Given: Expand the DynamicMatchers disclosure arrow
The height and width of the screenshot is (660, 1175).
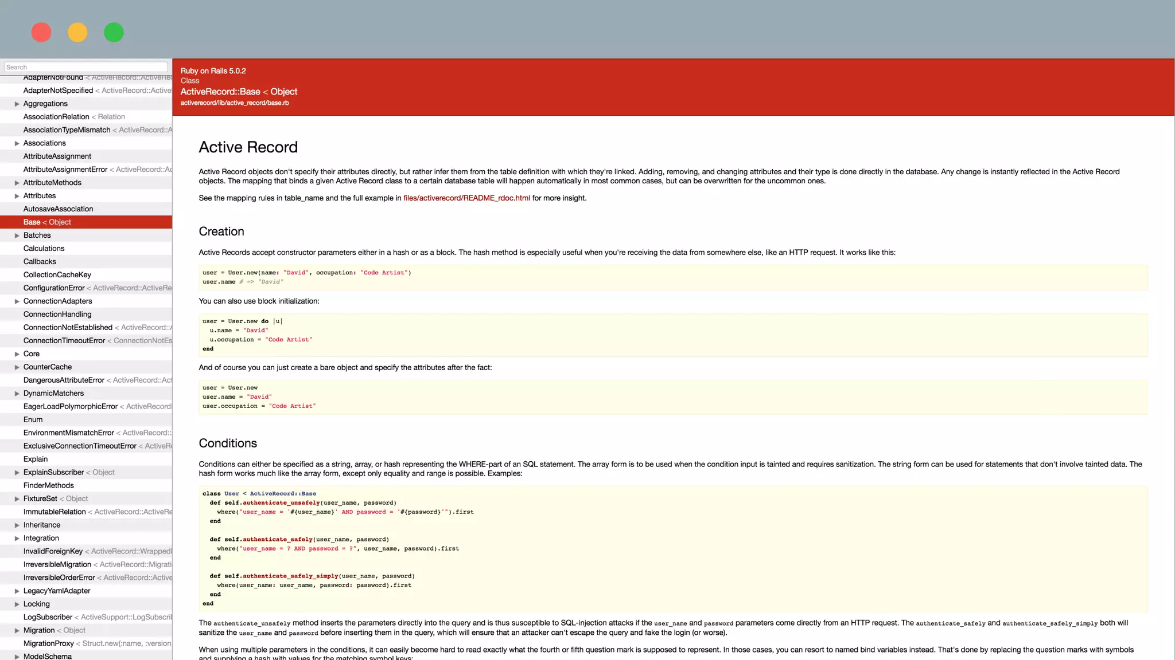Looking at the screenshot, I should (x=17, y=394).
